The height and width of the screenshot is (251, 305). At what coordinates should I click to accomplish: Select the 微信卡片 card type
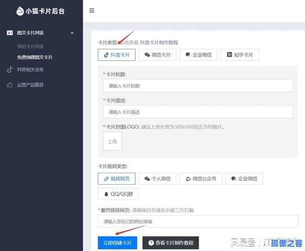click(158, 55)
